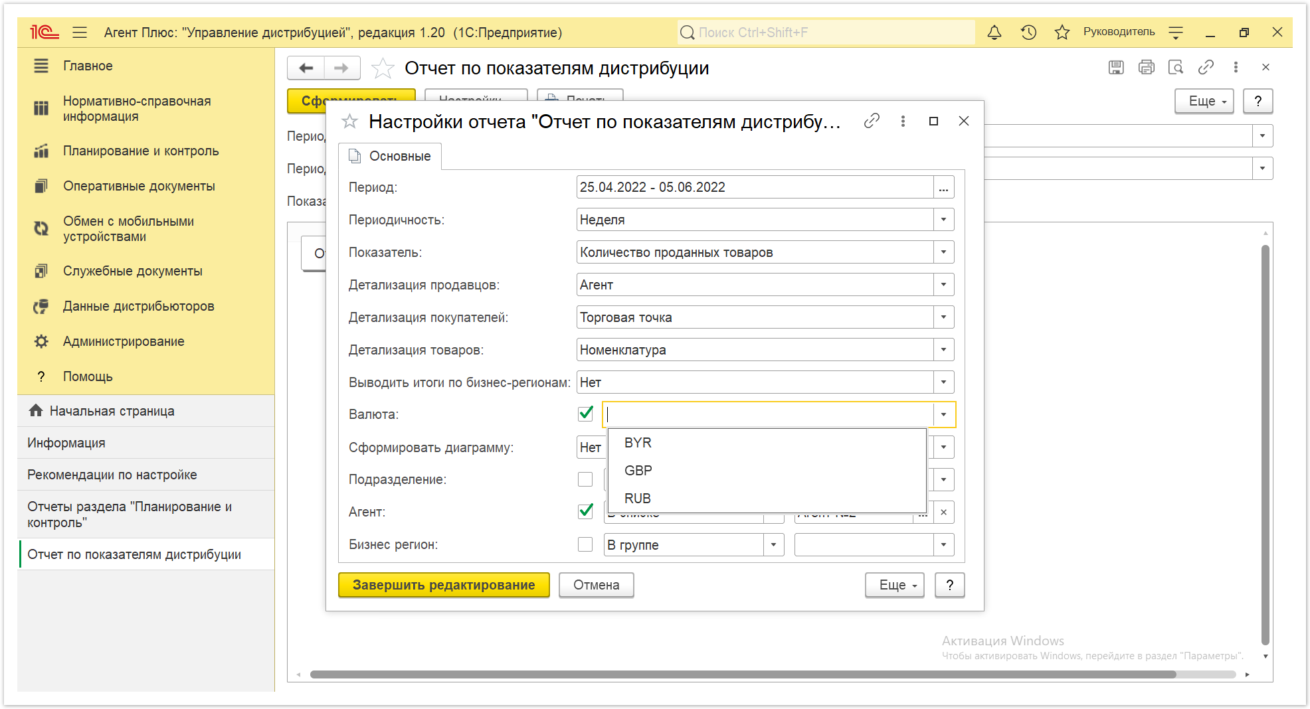Click the vertical scrollbar of the report

[1265, 445]
